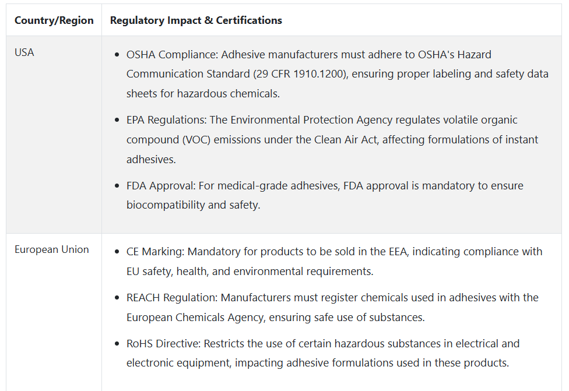Screen dimensions: 569x391
Task: Click the Clean Air Act mention
Action: tap(346, 140)
